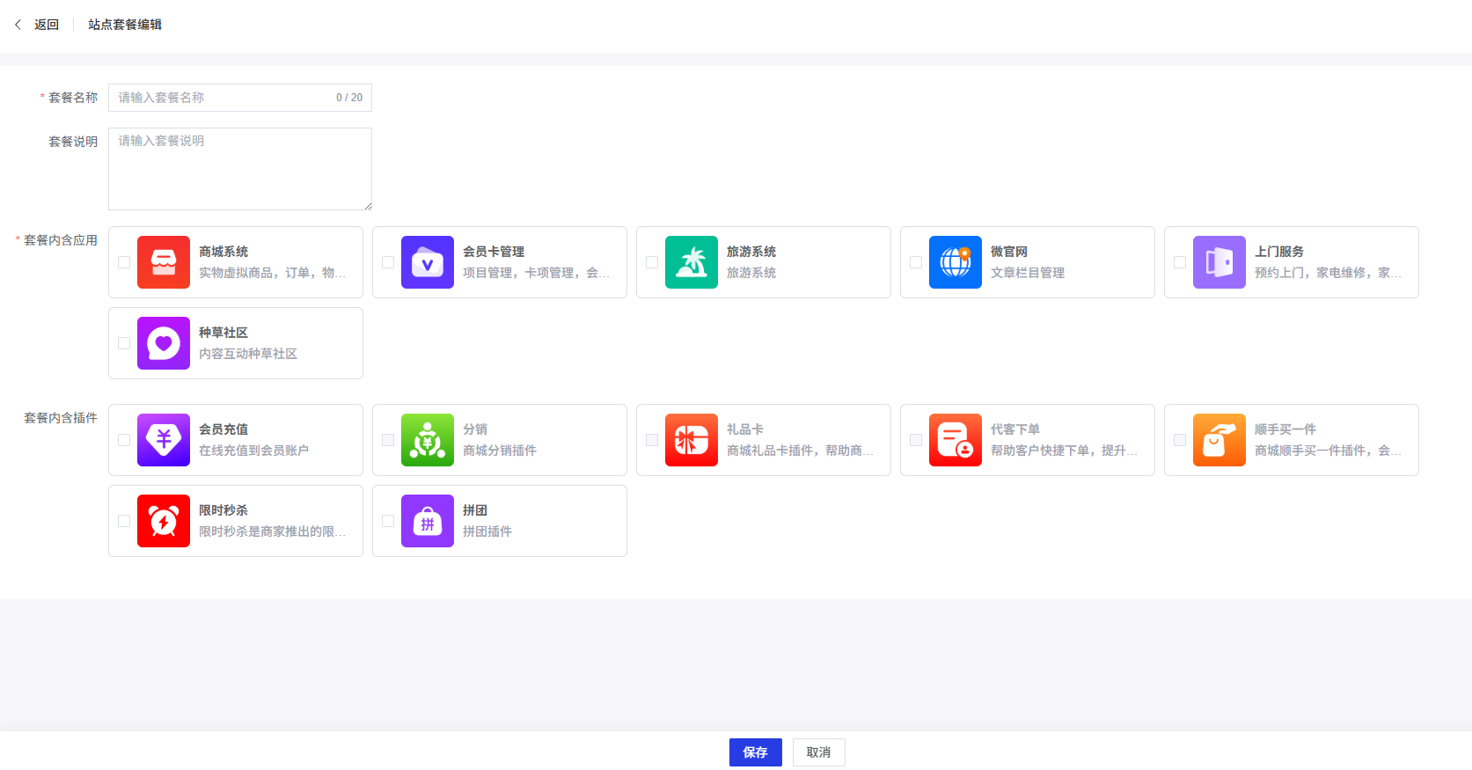The width and height of the screenshot is (1472, 770).
Task: Tick the 旅游系统 application checkbox
Action: click(x=652, y=262)
